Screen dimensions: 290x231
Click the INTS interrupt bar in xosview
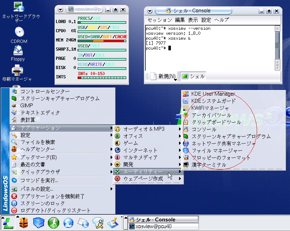[102, 78]
